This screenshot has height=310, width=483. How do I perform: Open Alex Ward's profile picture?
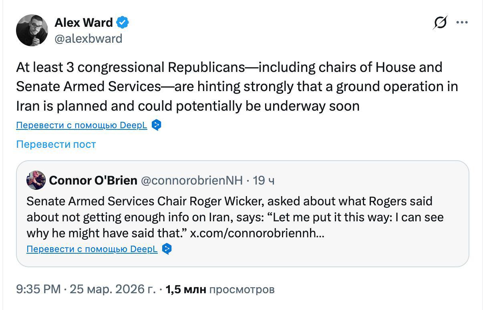(x=32, y=30)
